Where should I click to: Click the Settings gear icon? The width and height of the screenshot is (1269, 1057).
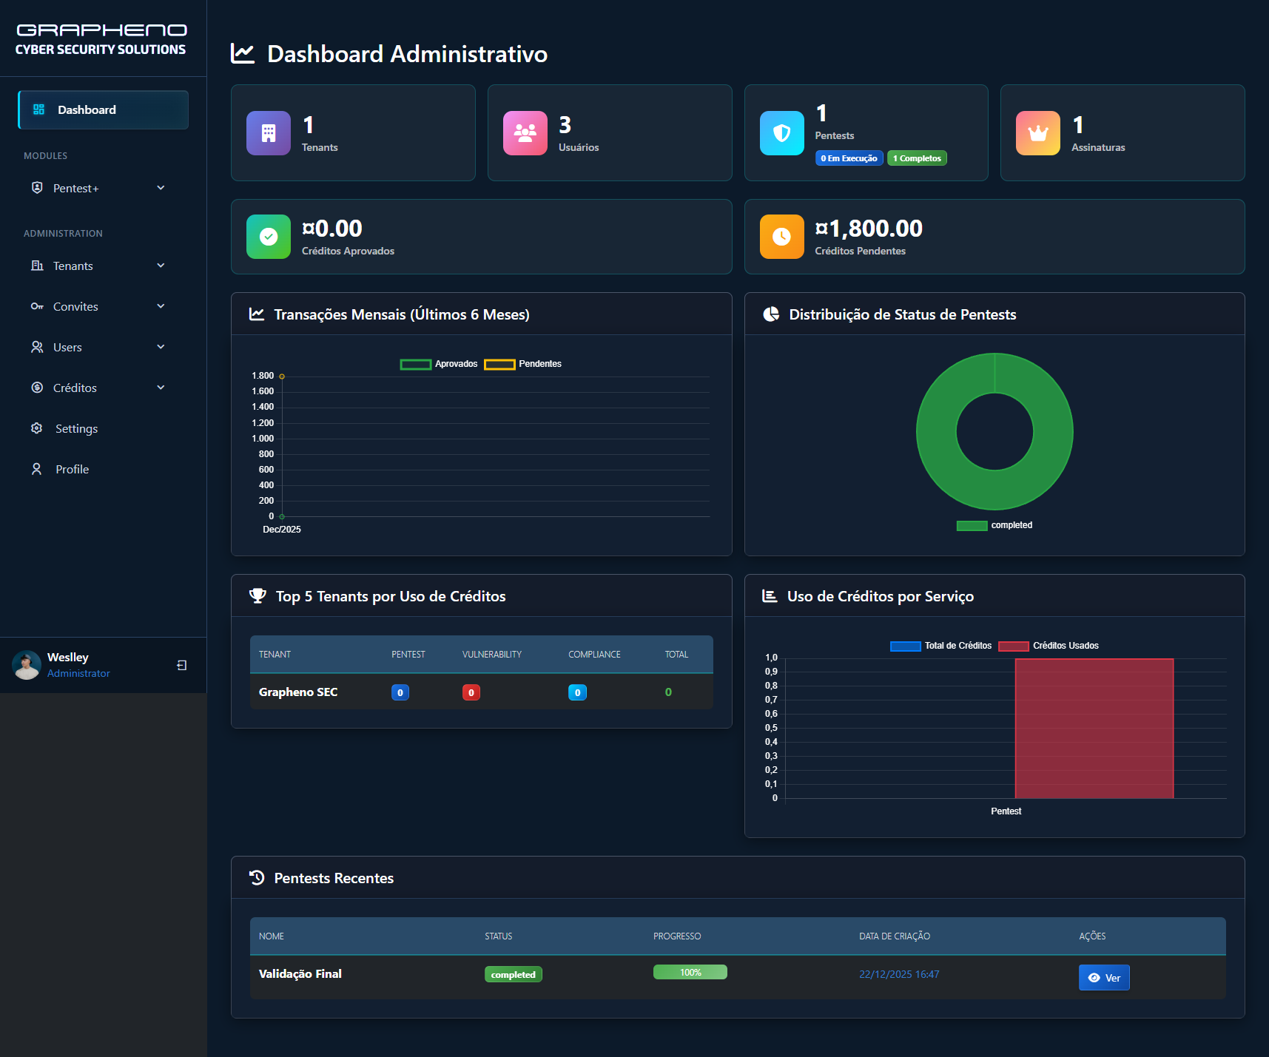37,428
